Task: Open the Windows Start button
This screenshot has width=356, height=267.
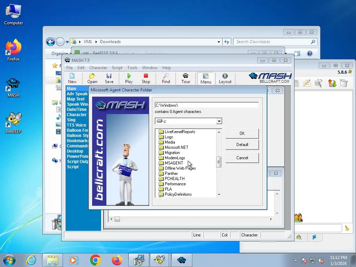Action: [9, 260]
